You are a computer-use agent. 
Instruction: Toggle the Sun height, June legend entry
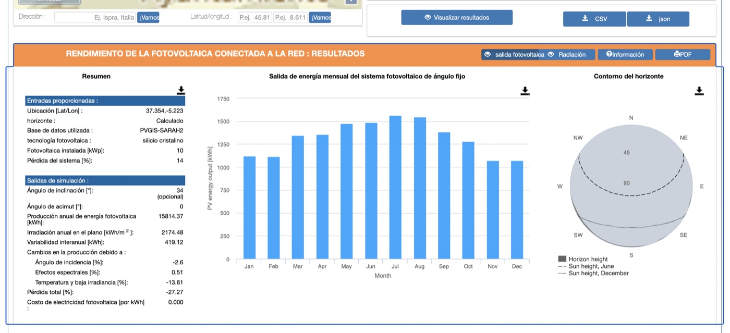[586, 266]
